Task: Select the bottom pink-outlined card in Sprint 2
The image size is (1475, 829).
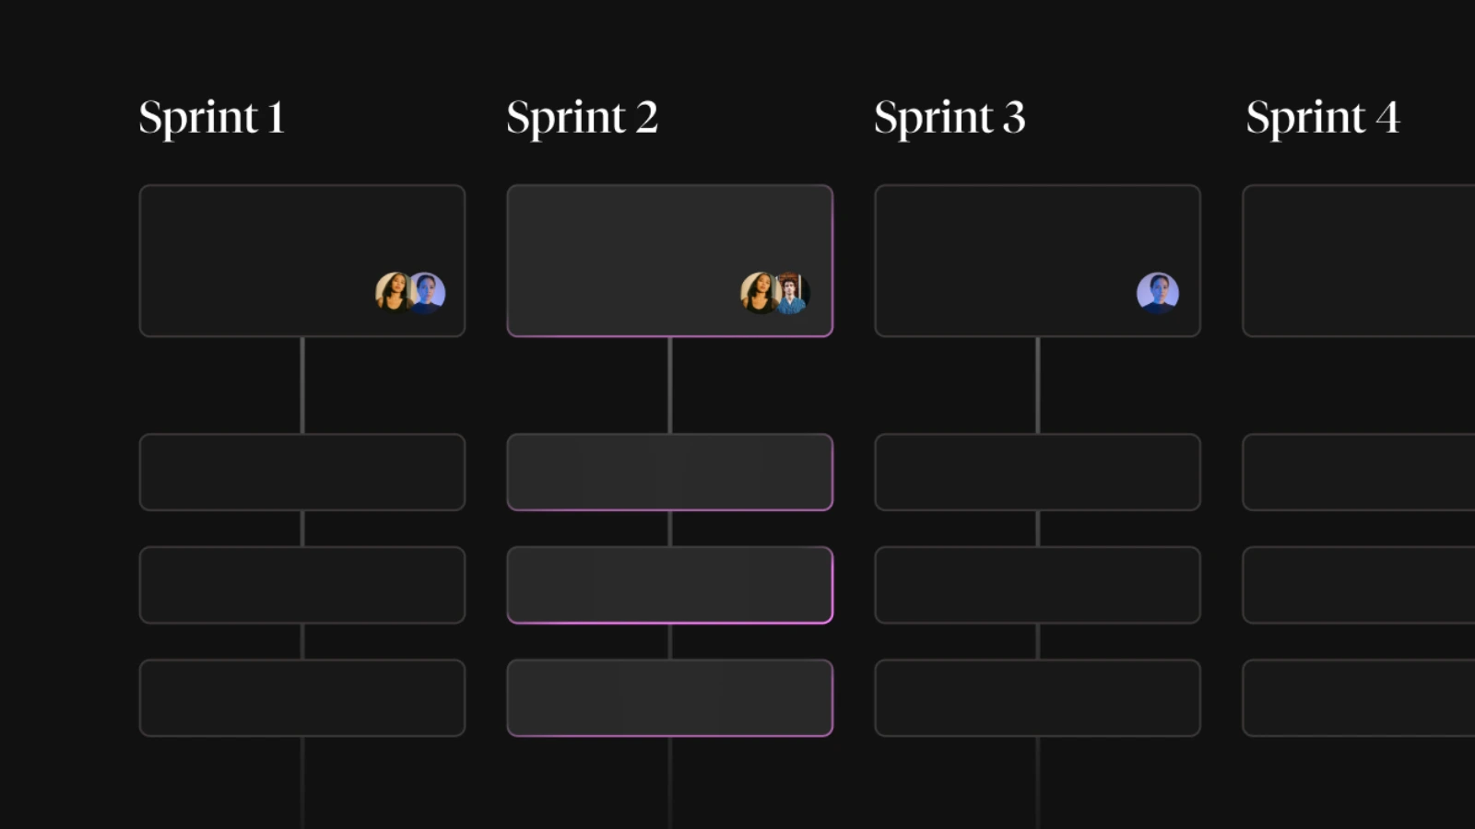Action: click(x=670, y=698)
